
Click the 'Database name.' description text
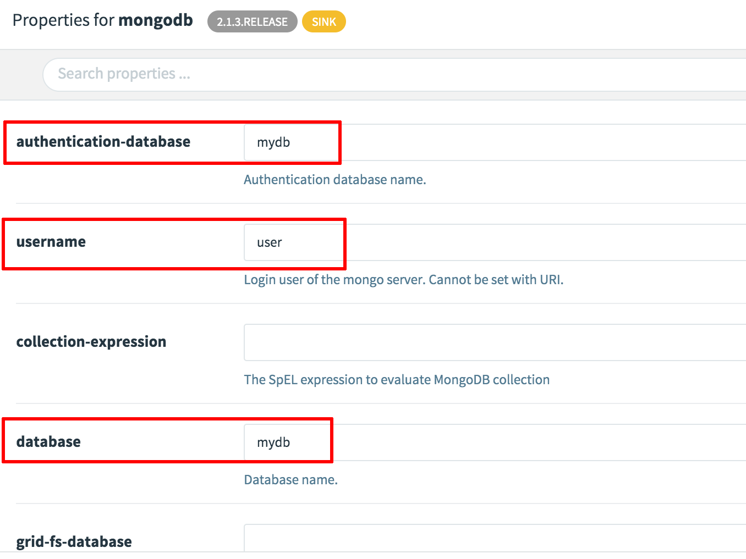point(290,480)
